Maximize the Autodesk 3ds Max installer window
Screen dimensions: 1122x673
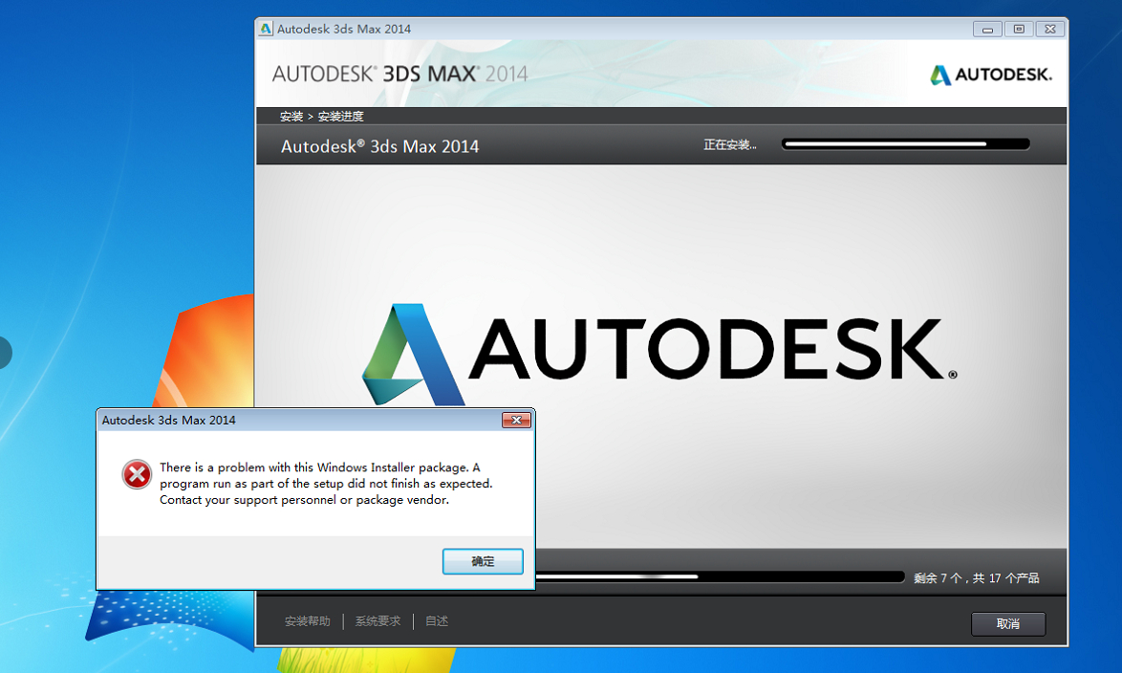coord(1019,30)
